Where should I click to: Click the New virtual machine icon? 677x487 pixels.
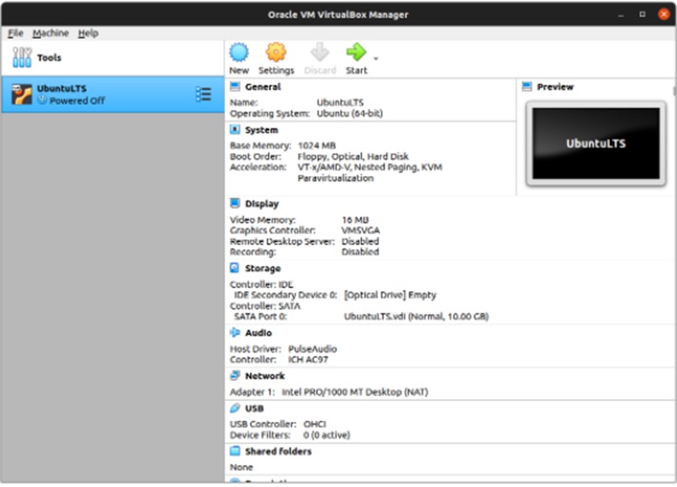(238, 52)
